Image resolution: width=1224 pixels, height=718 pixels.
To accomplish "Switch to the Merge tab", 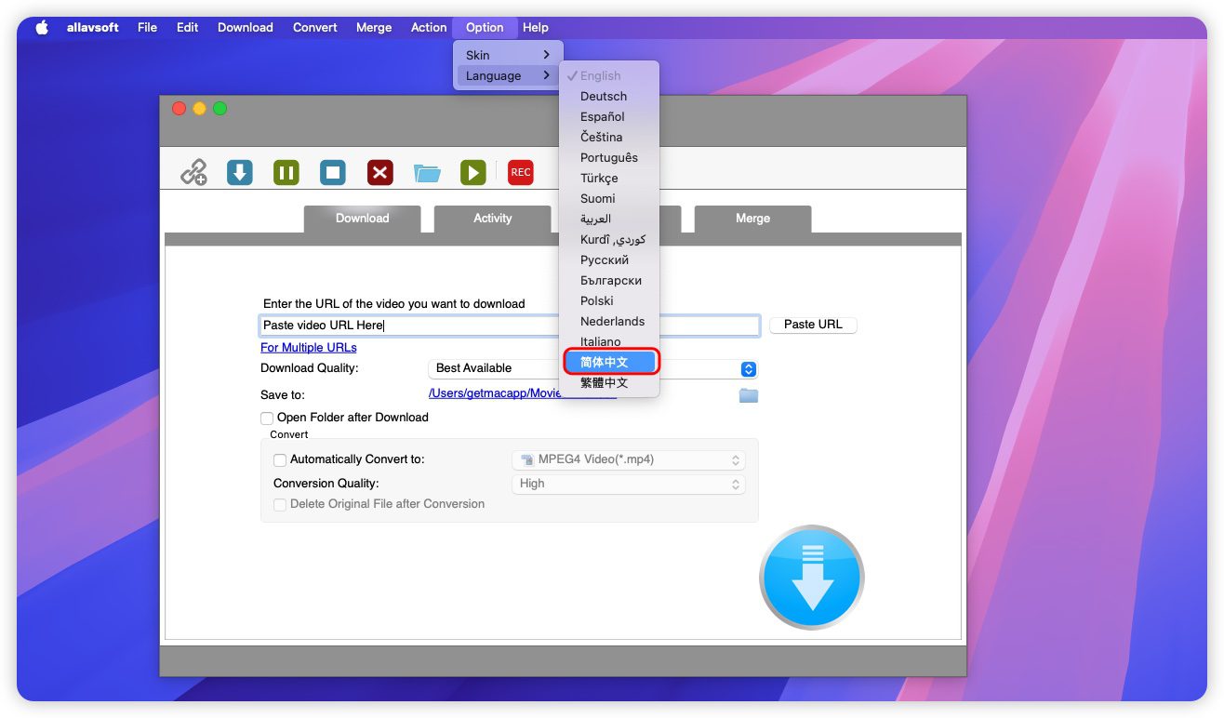I will point(753,219).
